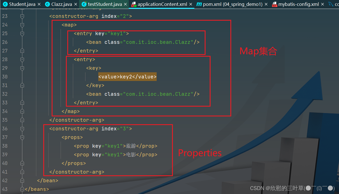This screenshot has width=339, height=194.
Task: Click fold end marker at line 27
Action: (22, 51)
